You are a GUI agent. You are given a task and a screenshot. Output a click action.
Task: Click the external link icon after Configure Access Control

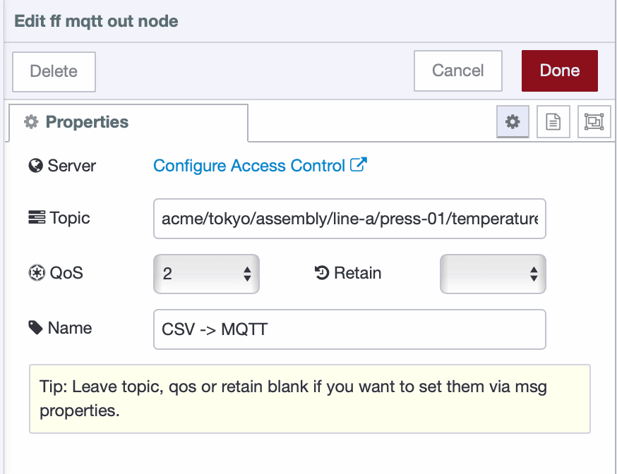[x=359, y=164]
